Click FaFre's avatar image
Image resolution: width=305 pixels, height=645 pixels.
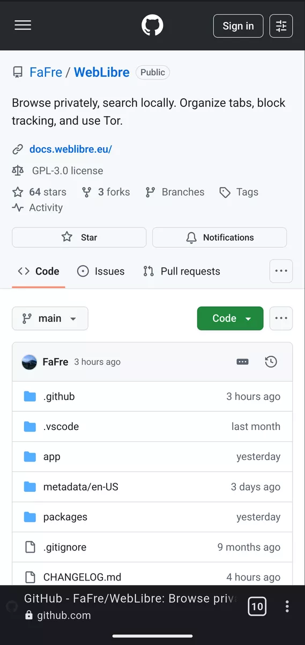tap(29, 362)
